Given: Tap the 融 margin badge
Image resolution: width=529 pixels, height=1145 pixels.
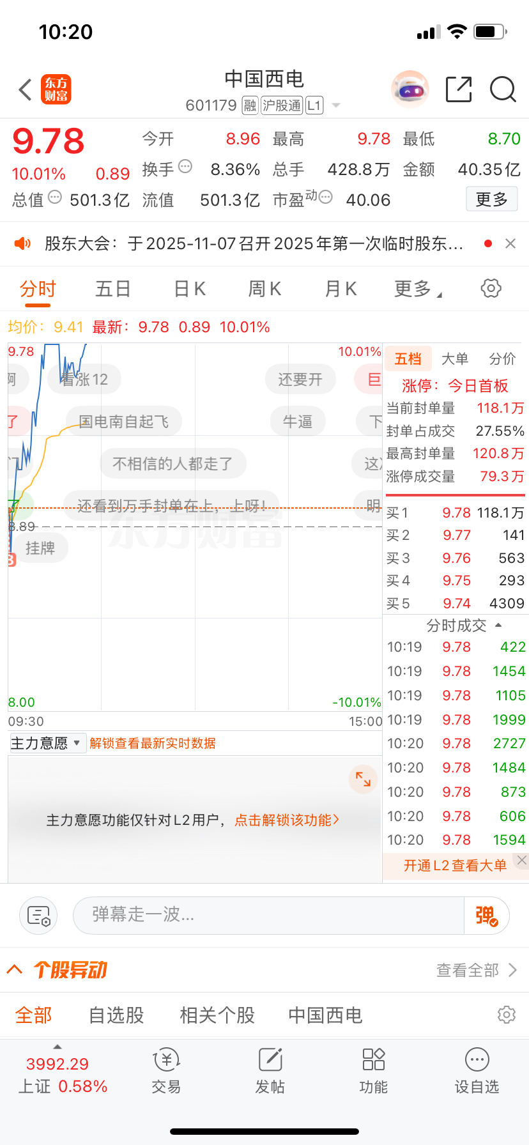Looking at the screenshot, I should click(250, 105).
